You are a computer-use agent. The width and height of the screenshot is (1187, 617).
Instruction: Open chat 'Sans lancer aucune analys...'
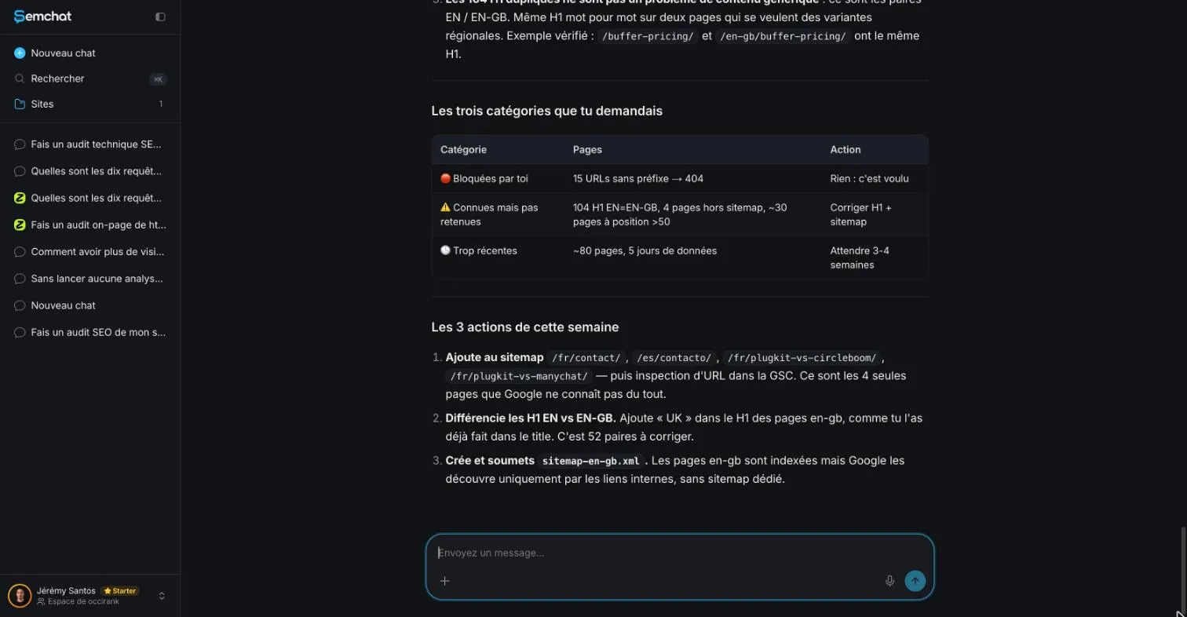point(90,279)
